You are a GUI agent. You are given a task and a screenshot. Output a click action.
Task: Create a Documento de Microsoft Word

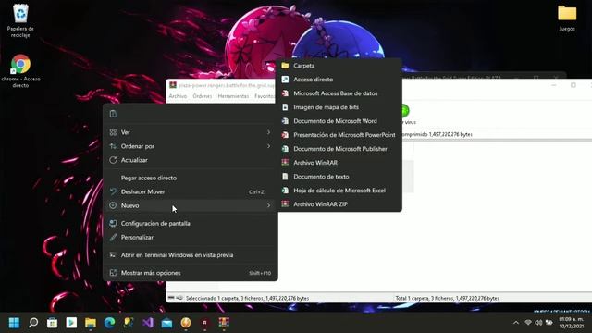pos(339,121)
